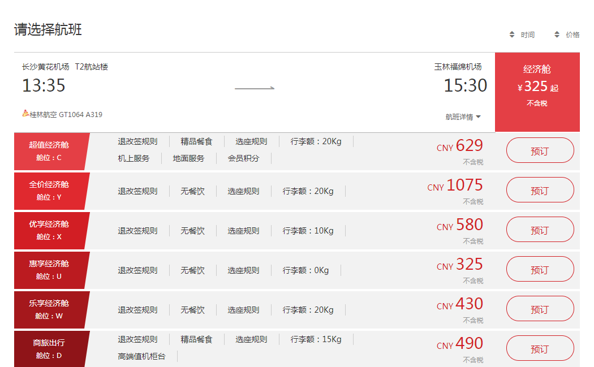Book the 惠享经济舱 CNY 325 fare
Image resolution: width=594 pixels, height=367 pixels.
coord(540,269)
